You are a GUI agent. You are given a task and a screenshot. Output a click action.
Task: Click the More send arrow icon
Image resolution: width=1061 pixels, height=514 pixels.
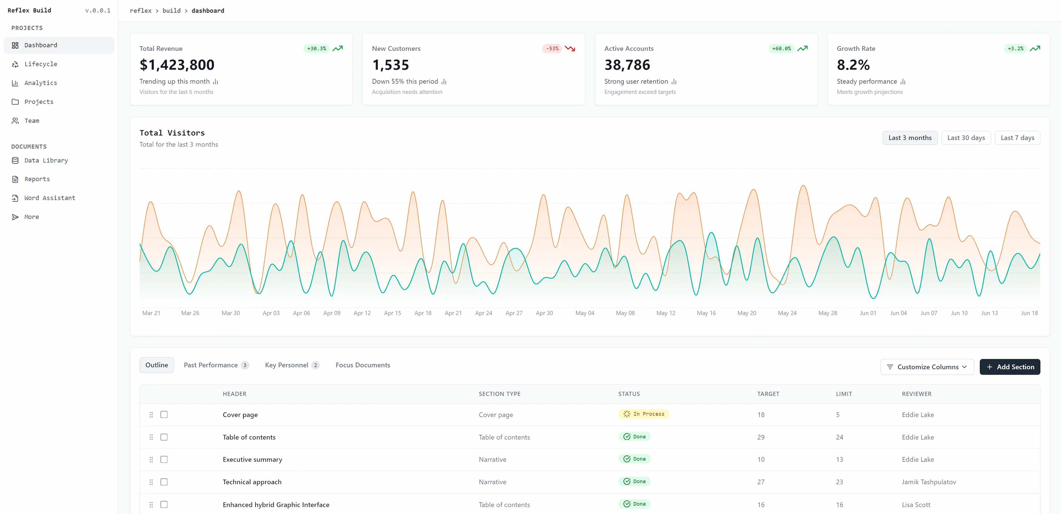[15, 217]
